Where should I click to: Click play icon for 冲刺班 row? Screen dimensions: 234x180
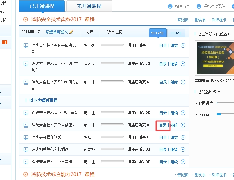[x=183, y=82]
